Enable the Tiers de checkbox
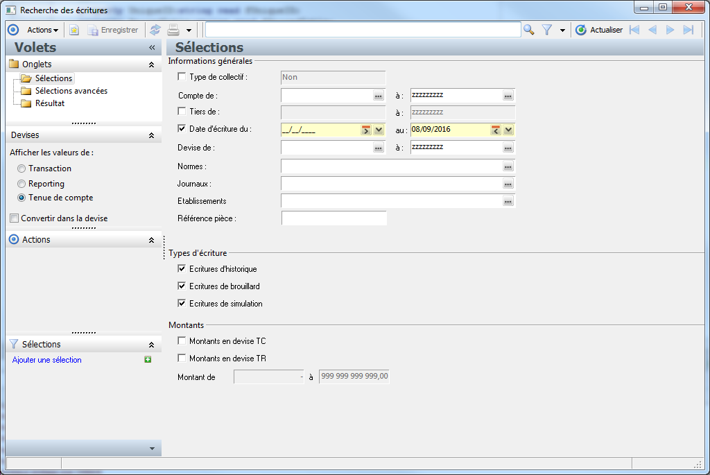The image size is (710, 475). coord(182,112)
